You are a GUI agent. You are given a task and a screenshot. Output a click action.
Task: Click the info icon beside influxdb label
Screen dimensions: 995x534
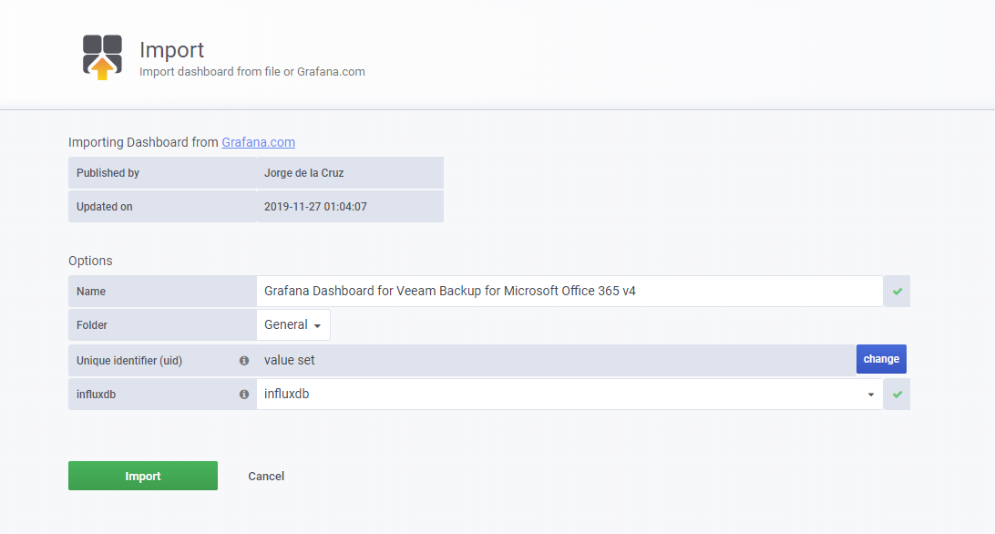pos(243,395)
